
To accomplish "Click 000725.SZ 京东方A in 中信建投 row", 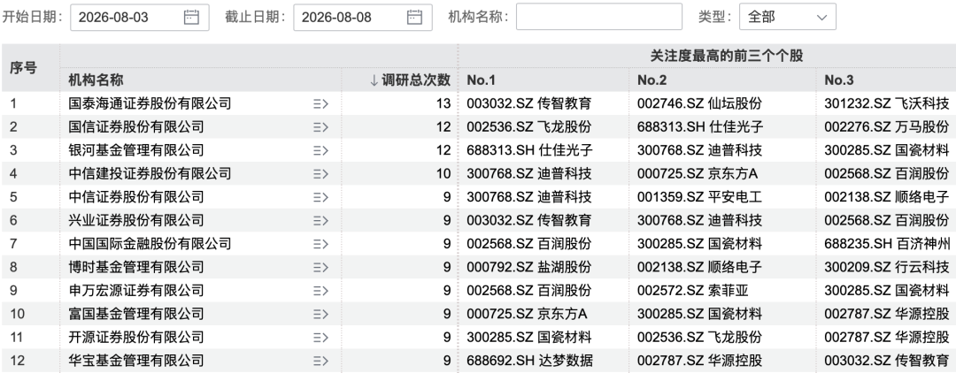I will 698,173.
